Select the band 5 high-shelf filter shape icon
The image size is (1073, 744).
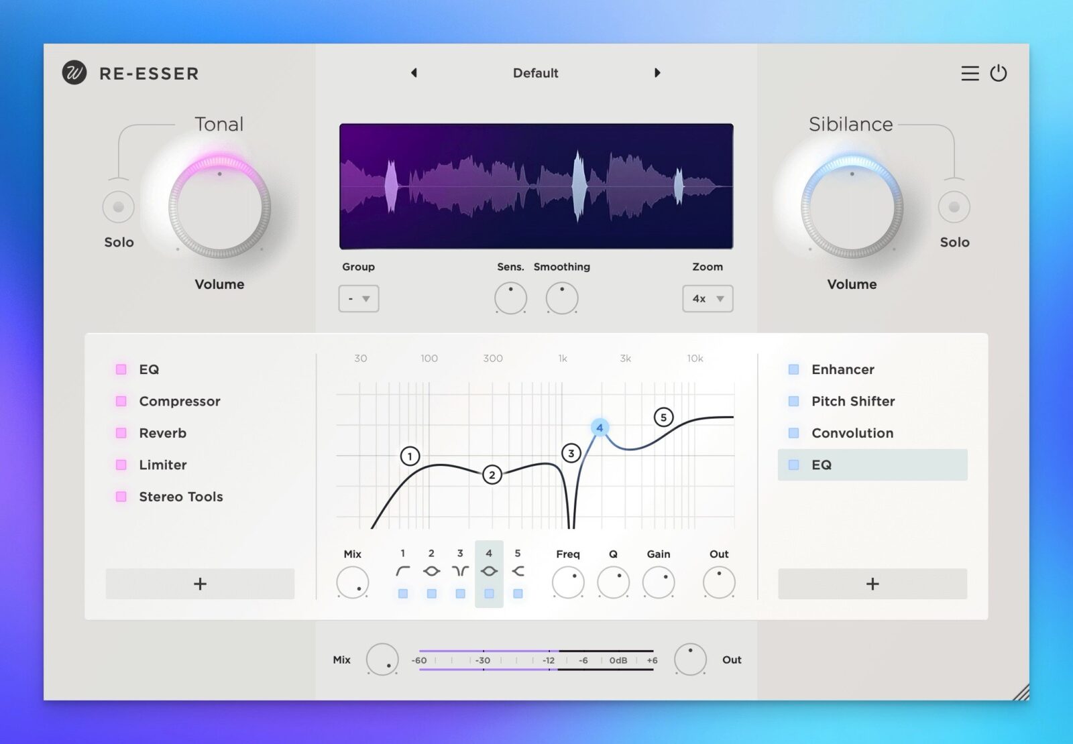click(x=518, y=571)
